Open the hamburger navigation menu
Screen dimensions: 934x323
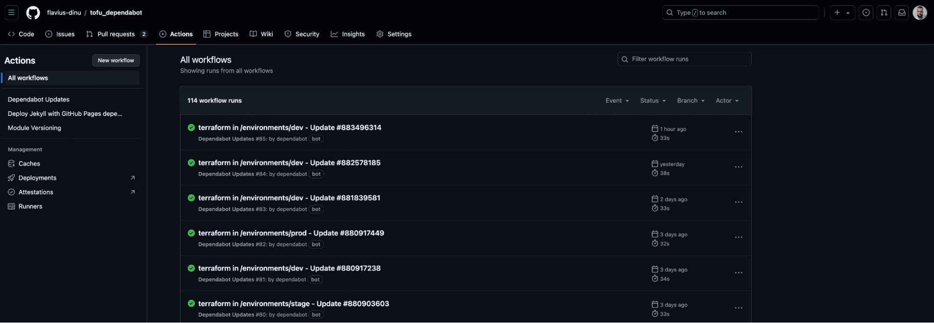[12, 13]
